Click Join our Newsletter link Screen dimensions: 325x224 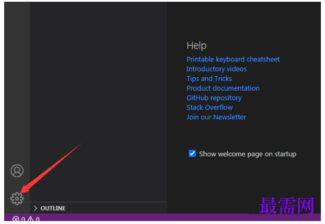(216, 117)
